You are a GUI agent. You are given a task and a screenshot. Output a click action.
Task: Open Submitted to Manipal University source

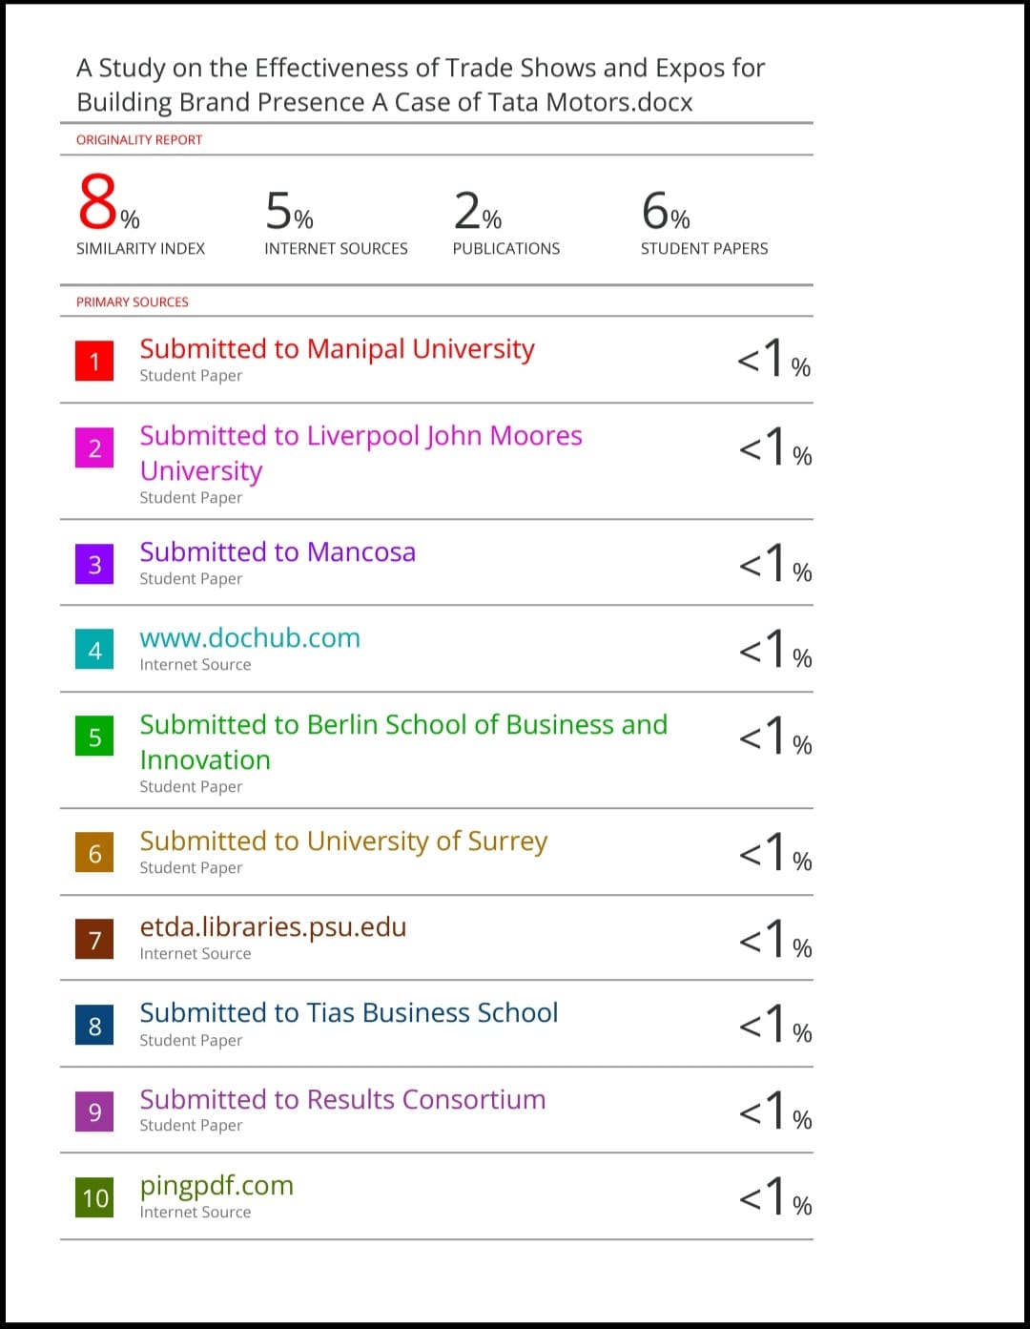[x=337, y=349]
